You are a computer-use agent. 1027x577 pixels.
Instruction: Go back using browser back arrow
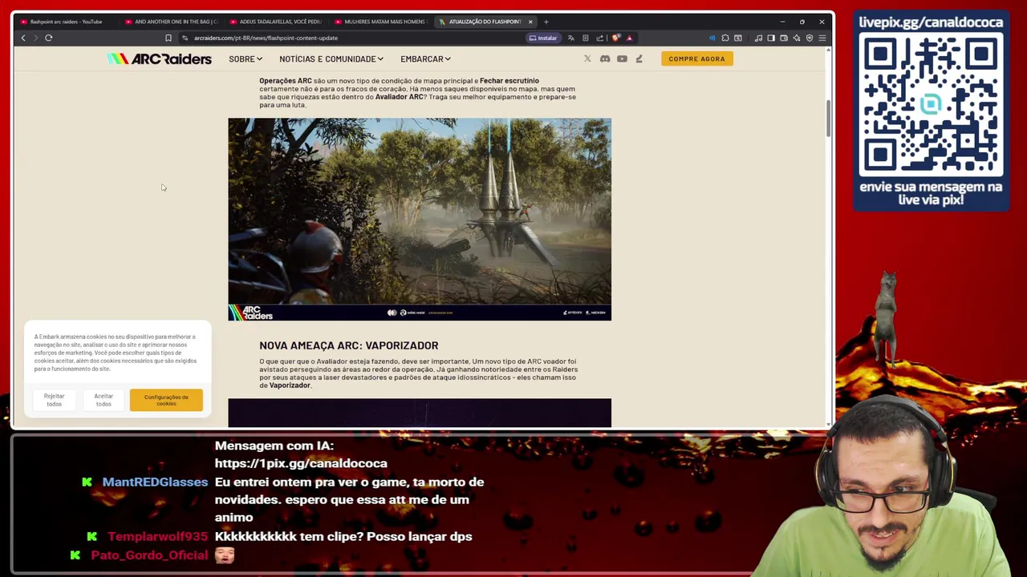[x=23, y=38]
